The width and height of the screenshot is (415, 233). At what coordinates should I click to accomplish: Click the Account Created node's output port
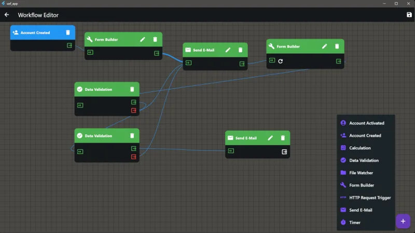click(70, 45)
